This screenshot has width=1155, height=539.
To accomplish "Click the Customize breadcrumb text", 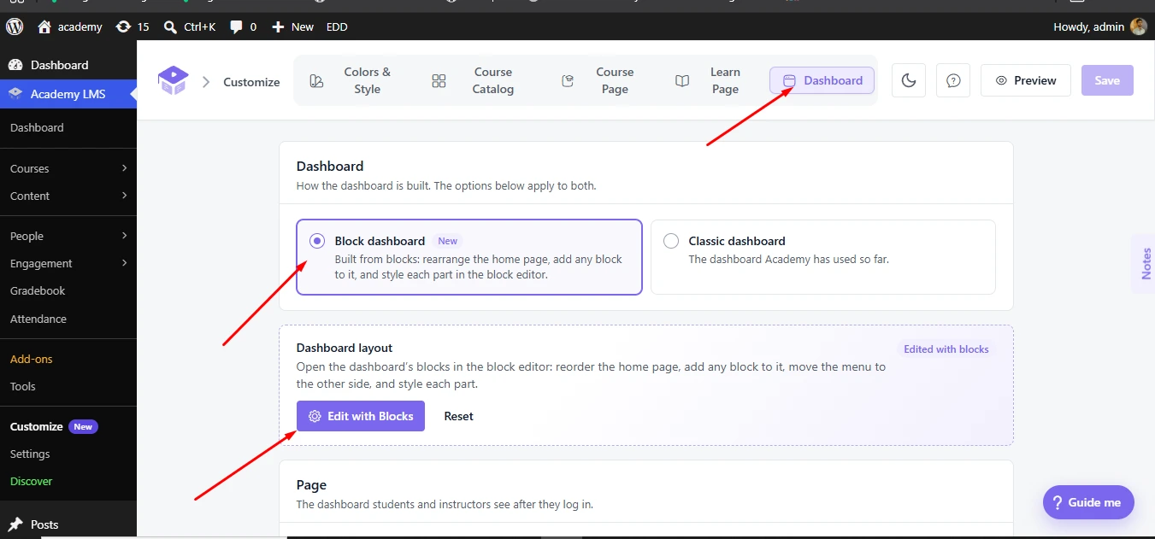I will [251, 82].
